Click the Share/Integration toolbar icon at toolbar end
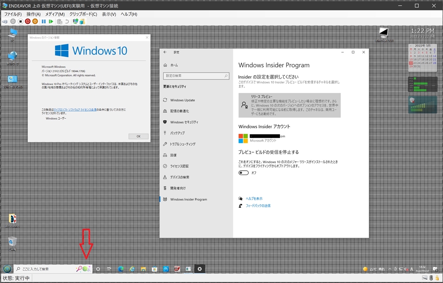 pos(82,22)
